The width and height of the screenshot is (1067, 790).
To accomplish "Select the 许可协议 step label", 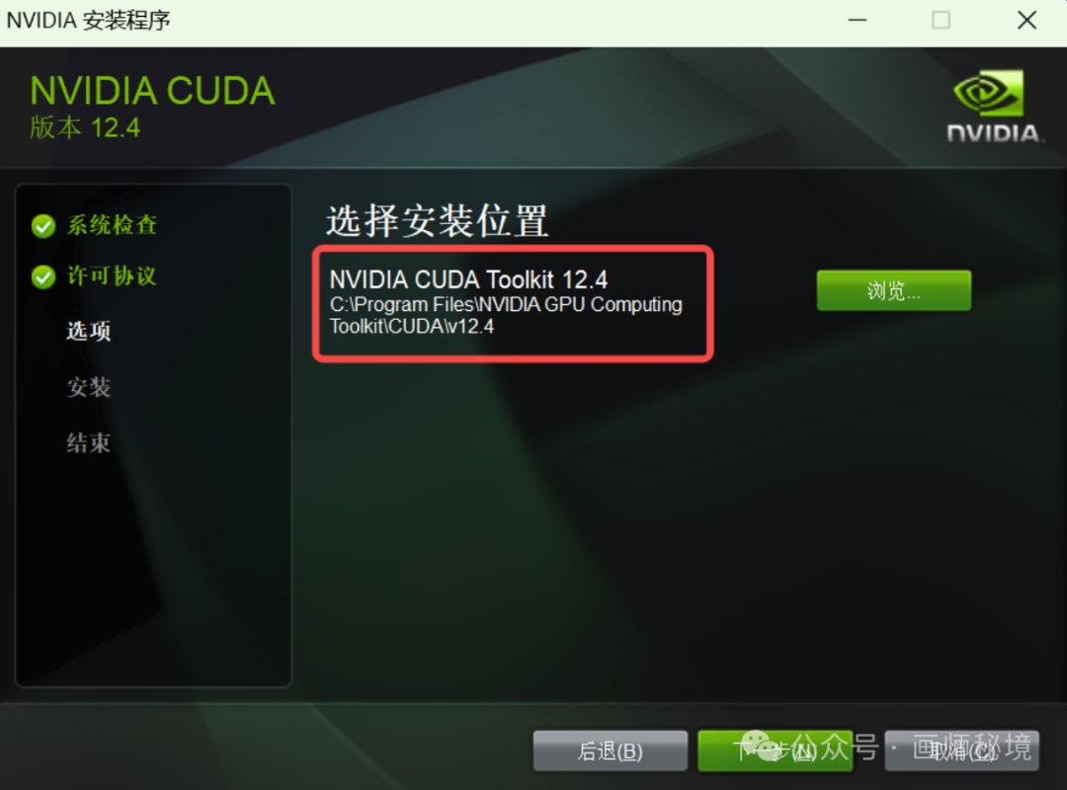I will click(113, 276).
